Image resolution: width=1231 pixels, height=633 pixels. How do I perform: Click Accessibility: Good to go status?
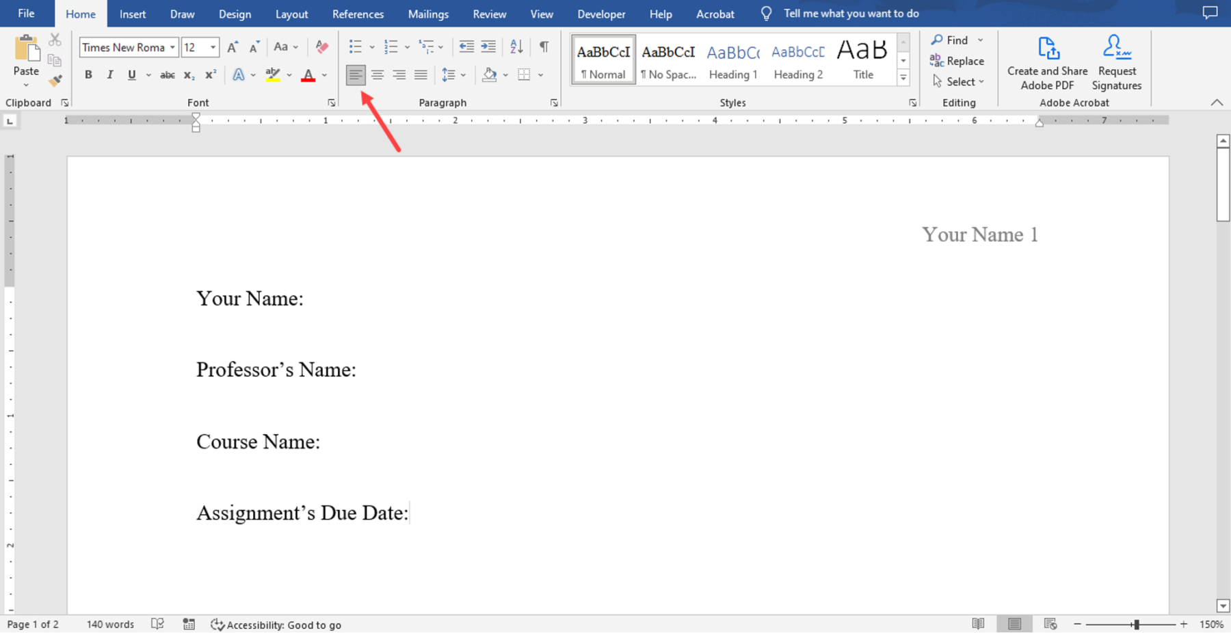coord(276,624)
